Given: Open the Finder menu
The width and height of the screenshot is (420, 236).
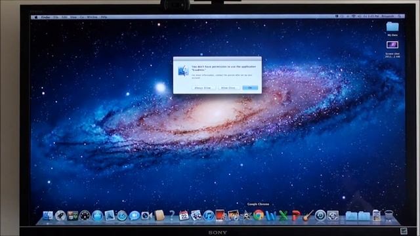Looking at the screenshot, I should (46, 17).
